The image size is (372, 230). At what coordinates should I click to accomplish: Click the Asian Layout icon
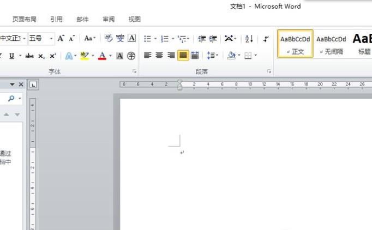coord(230,38)
